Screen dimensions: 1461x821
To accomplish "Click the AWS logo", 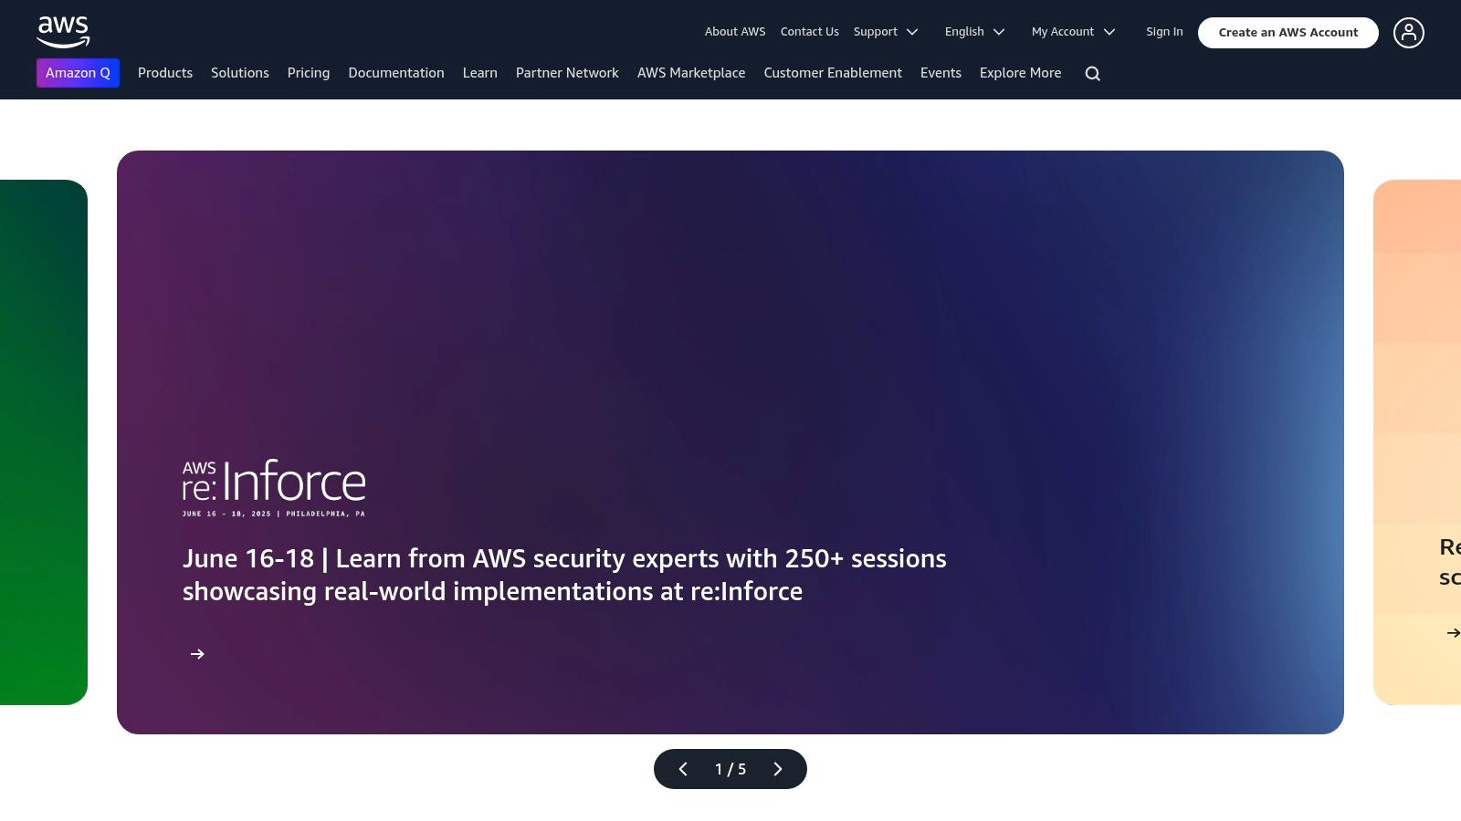I will pyautogui.click(x=63, y=32).
